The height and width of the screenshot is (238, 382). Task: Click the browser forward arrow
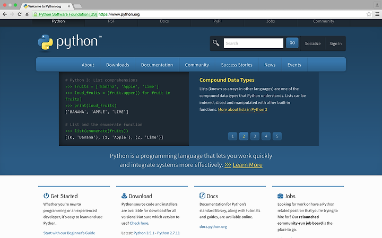tap(12, 14)
